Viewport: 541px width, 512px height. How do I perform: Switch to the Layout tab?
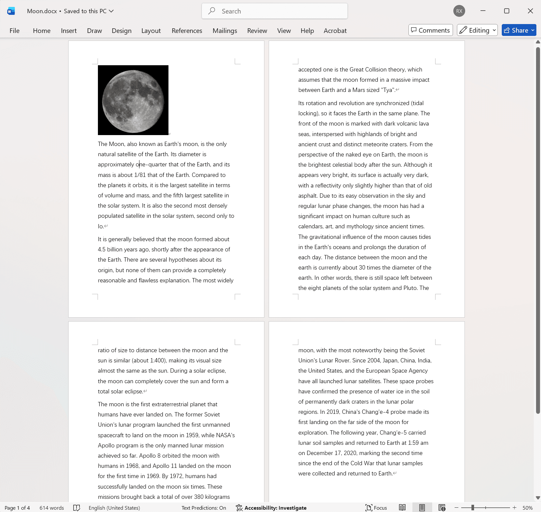pyautogui.click(x=151, y=31)
